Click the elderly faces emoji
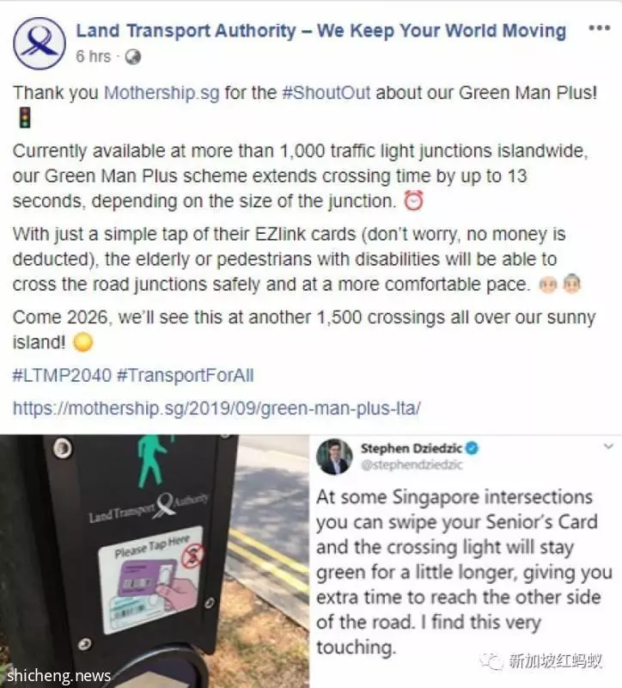The image size is (622, 688). [560, 285]
